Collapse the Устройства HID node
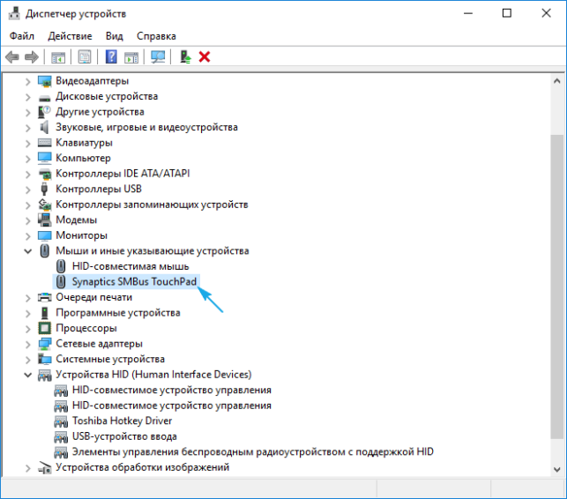 pyautogui.click(x=28, y=375)
